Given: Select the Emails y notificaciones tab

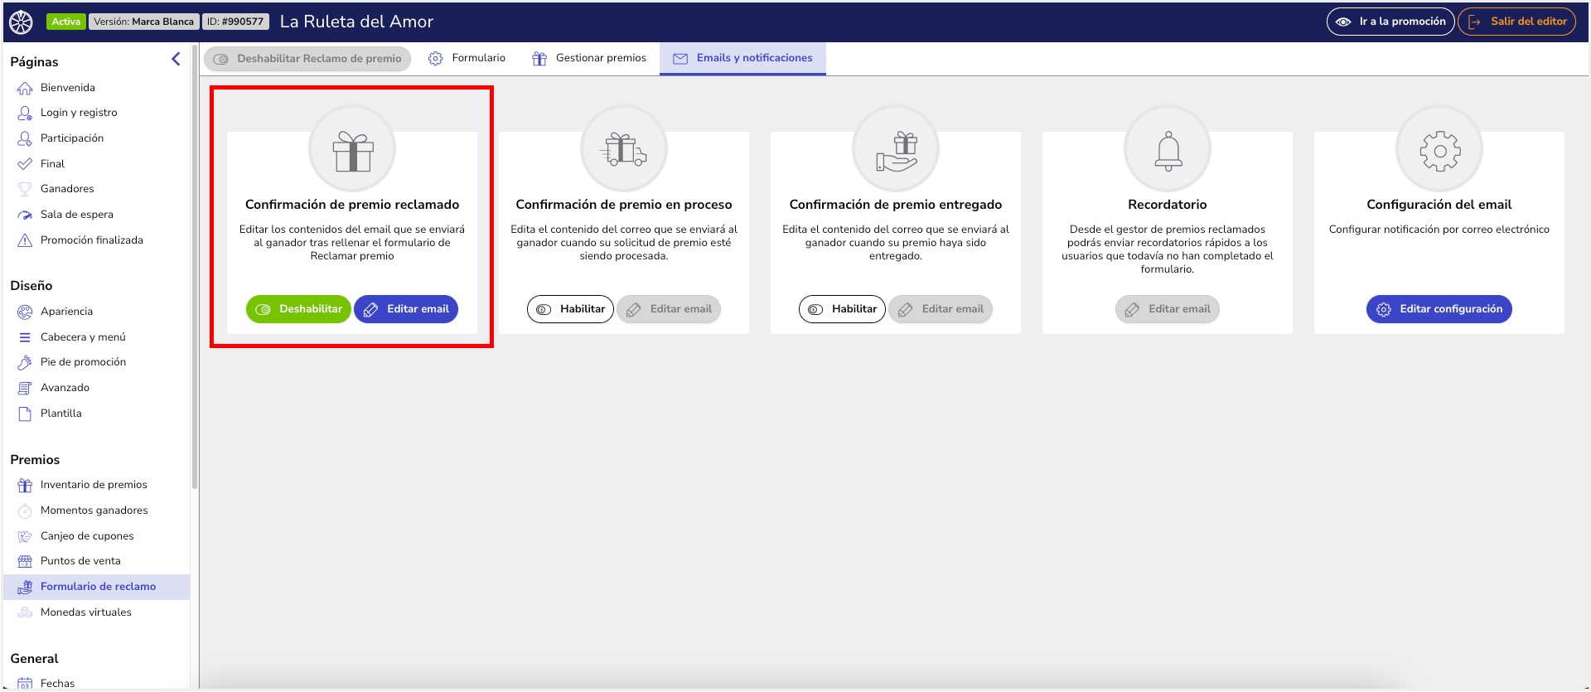Looking at the screenshot, I should point(742,58).
